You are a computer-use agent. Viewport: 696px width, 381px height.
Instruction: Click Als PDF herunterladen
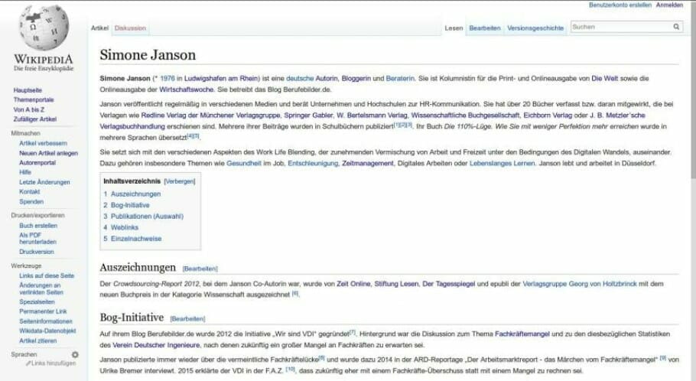(x=37, y=239)
